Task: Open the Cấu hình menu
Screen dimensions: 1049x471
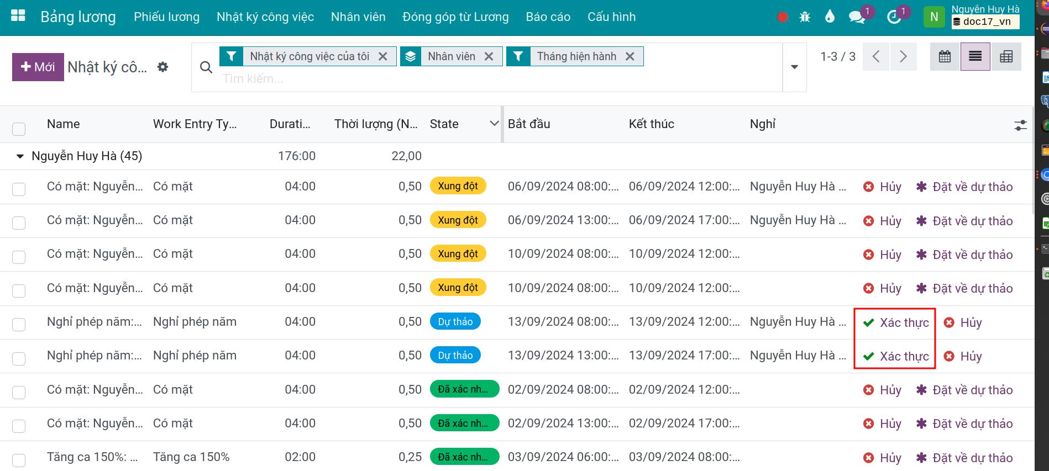Action: point(611,17)
